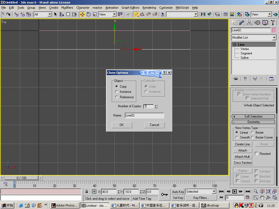
Task: Click the Name field in Clone Options
Action: [x=144, y=115]
